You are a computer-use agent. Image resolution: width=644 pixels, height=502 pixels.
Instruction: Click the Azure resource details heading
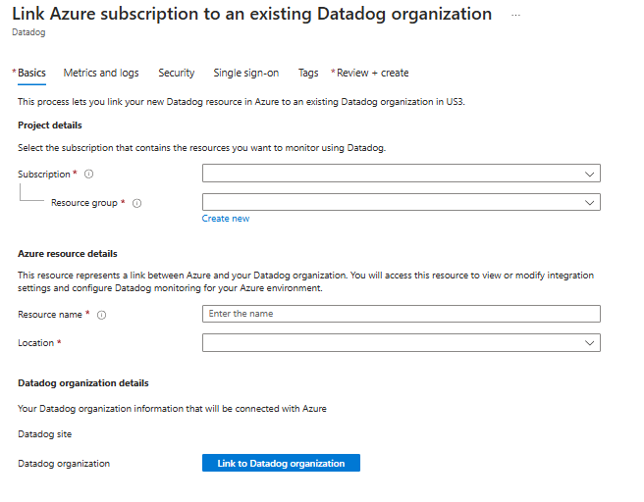(x=68, y=254)
